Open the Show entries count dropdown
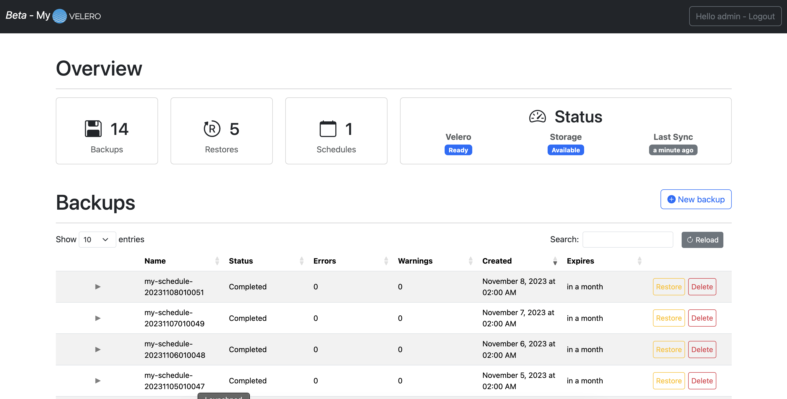Viewport: 787px width, 399px height. click(97, 239)
